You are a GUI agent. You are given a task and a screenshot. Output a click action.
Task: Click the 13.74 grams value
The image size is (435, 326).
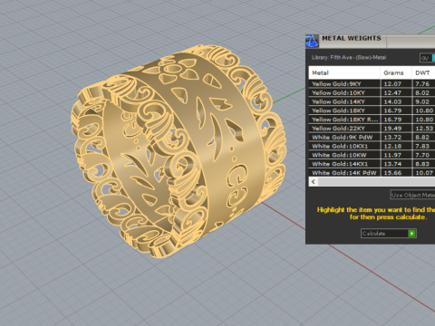click(392, 164)
